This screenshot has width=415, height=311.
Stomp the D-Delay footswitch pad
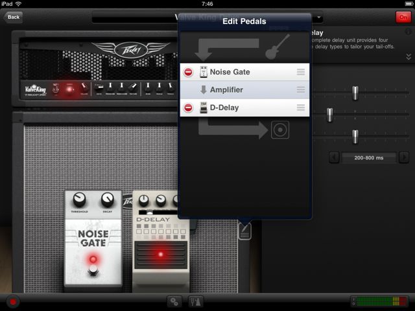pos(161,254)
